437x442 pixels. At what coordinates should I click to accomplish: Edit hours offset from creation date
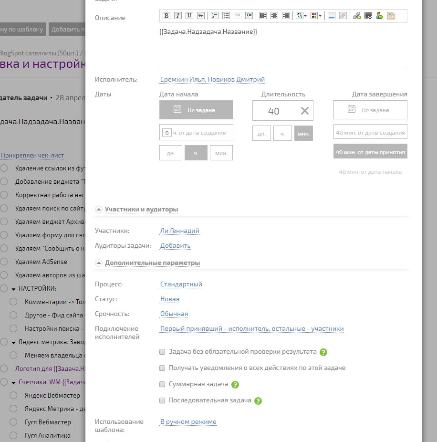pos(167,133)
